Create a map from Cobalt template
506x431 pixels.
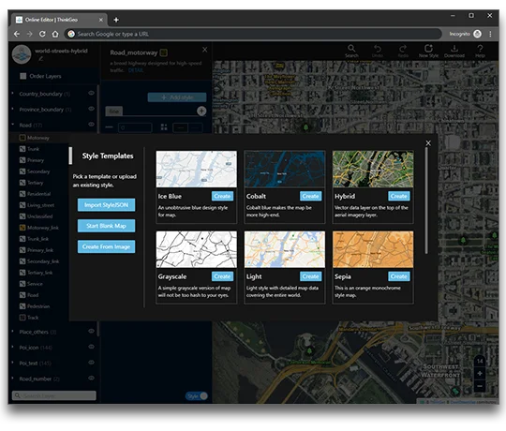click(311, 196)
